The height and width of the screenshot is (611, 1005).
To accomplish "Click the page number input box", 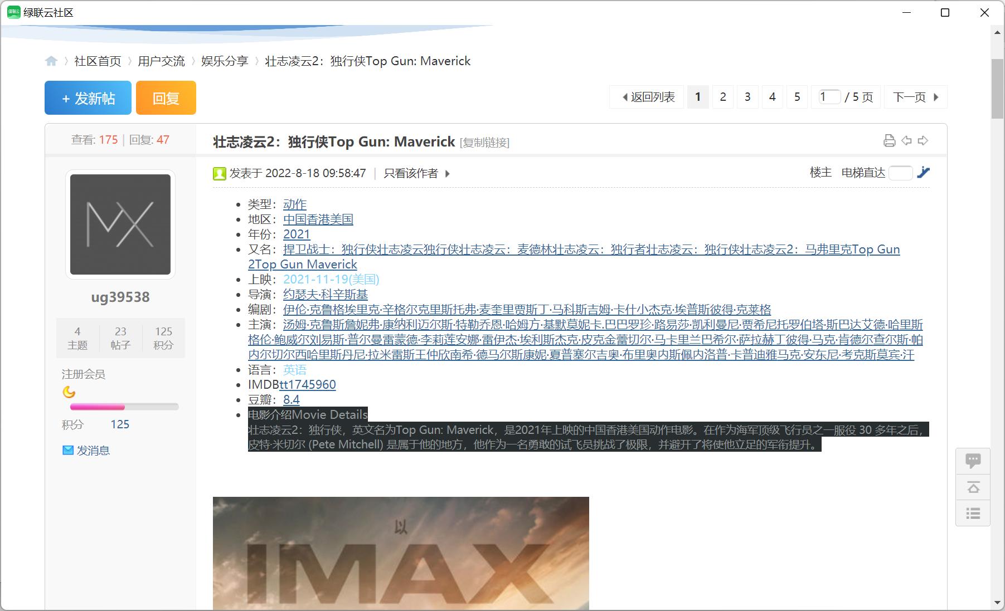I will [829, 96].
